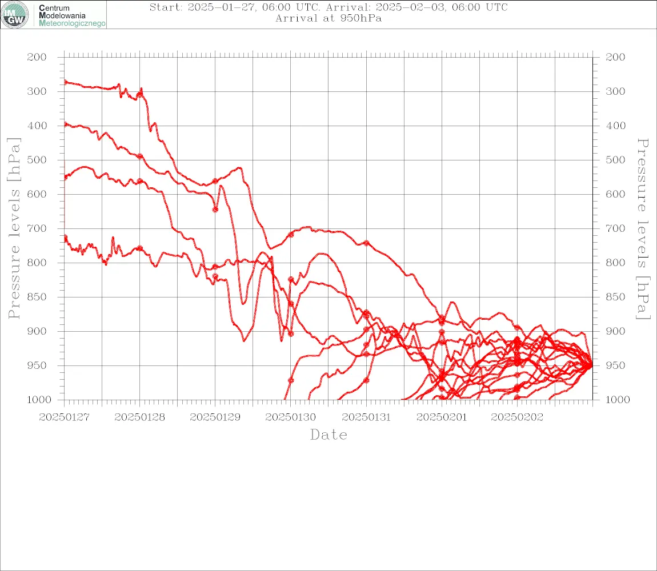Click the 20250130 date label
The width and height of the screenshot is (657, 571).
[291, 417]
